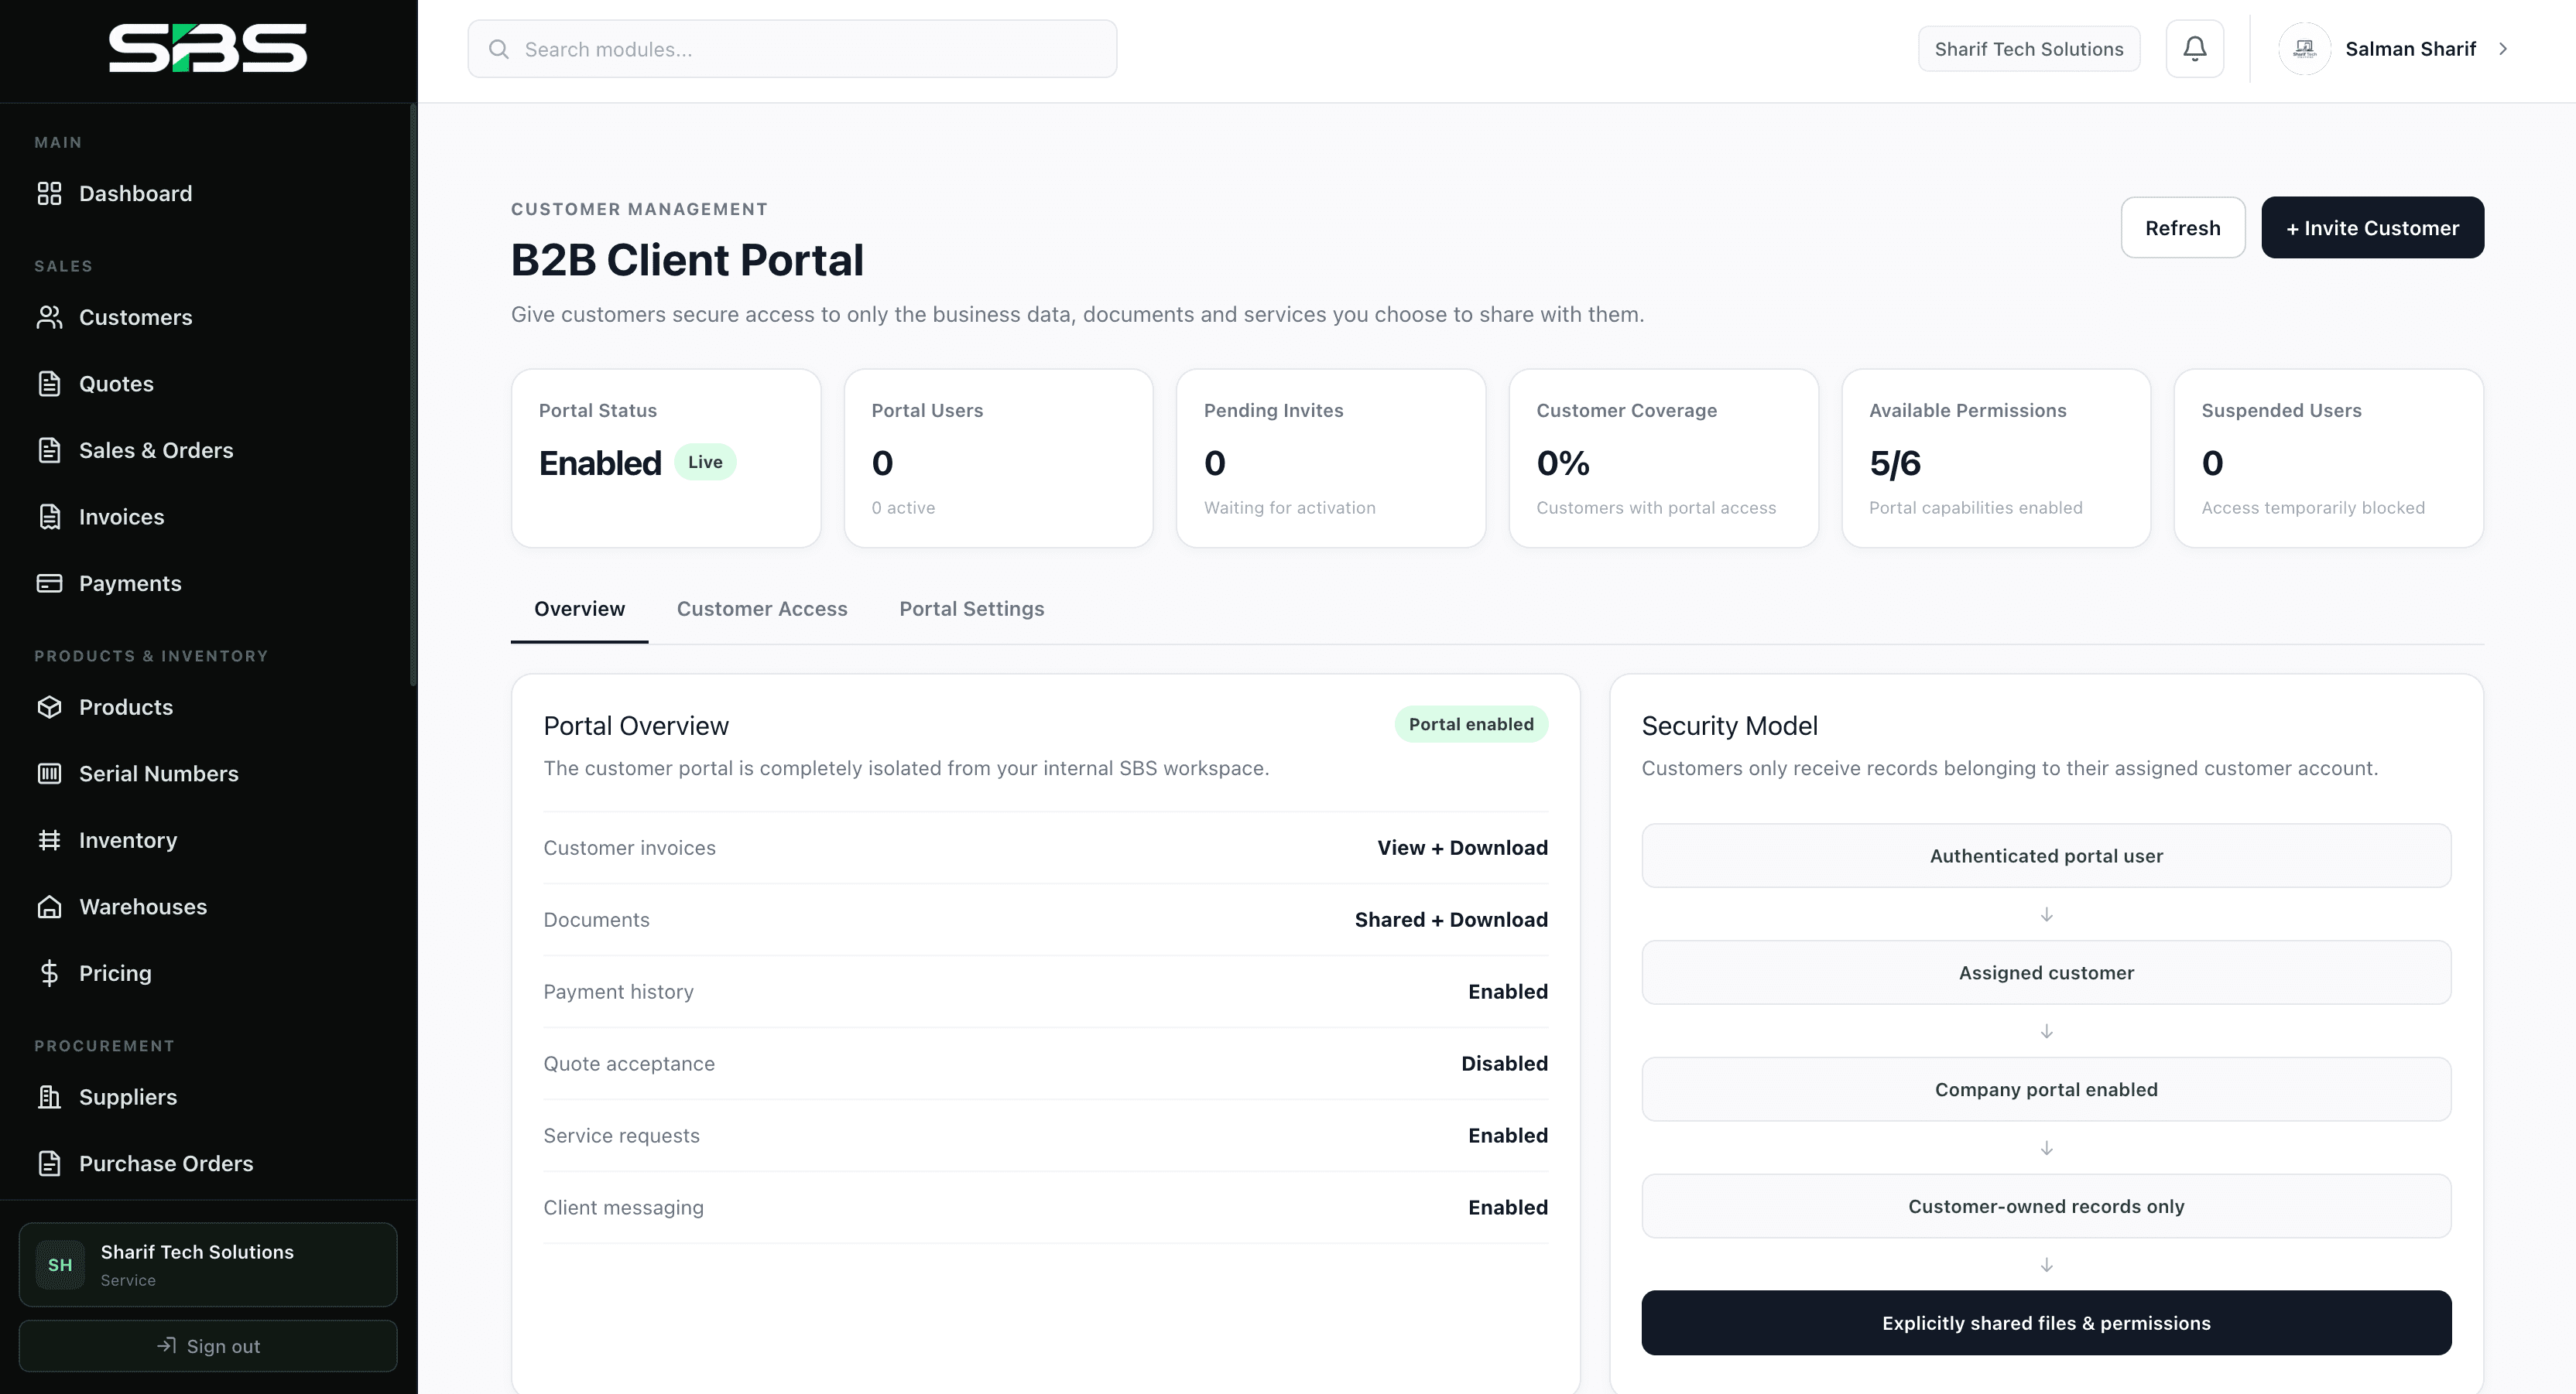Screen dimensions: 2576x1394
Task: Click Customer invoices row label
Action: tap(629, 849)
